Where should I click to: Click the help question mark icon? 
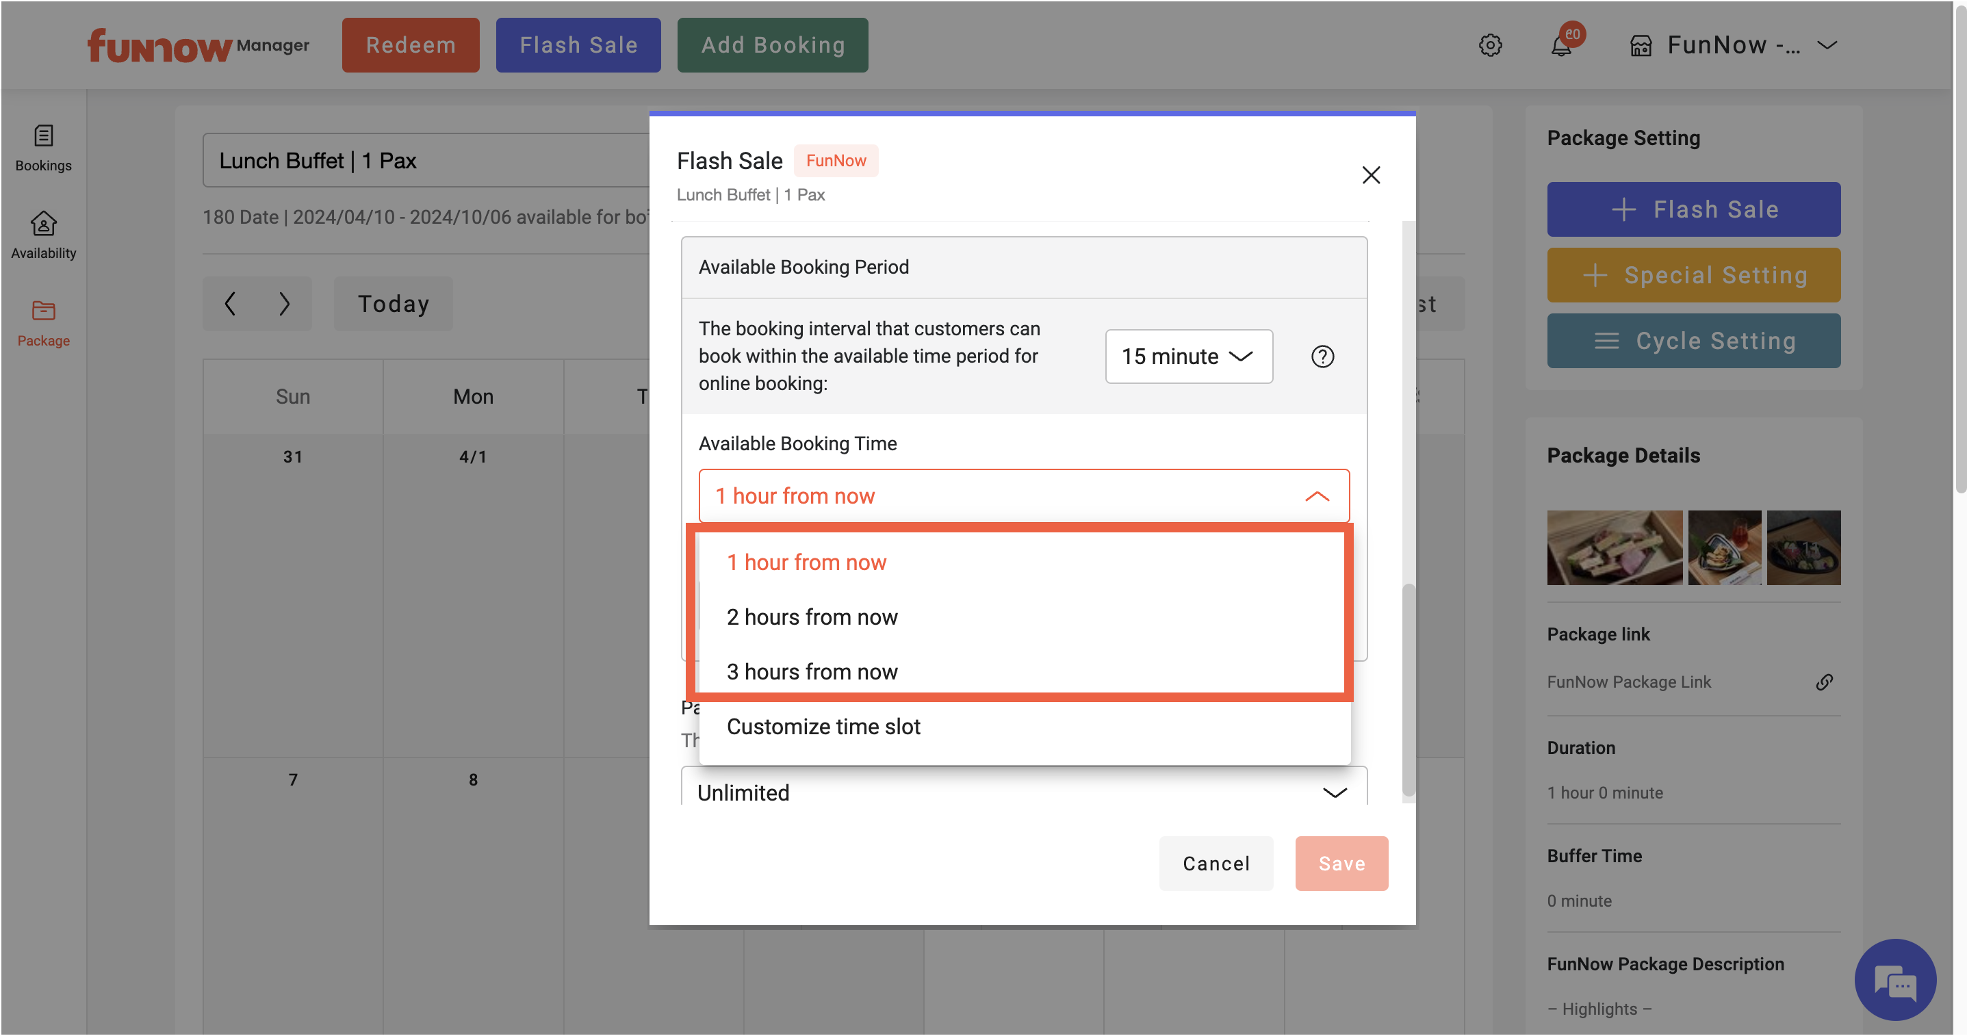pos(1322,357)
